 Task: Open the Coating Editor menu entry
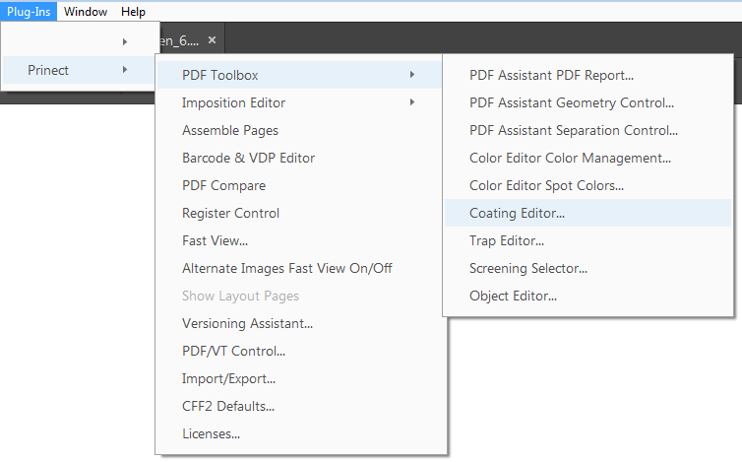pos(517,213)
